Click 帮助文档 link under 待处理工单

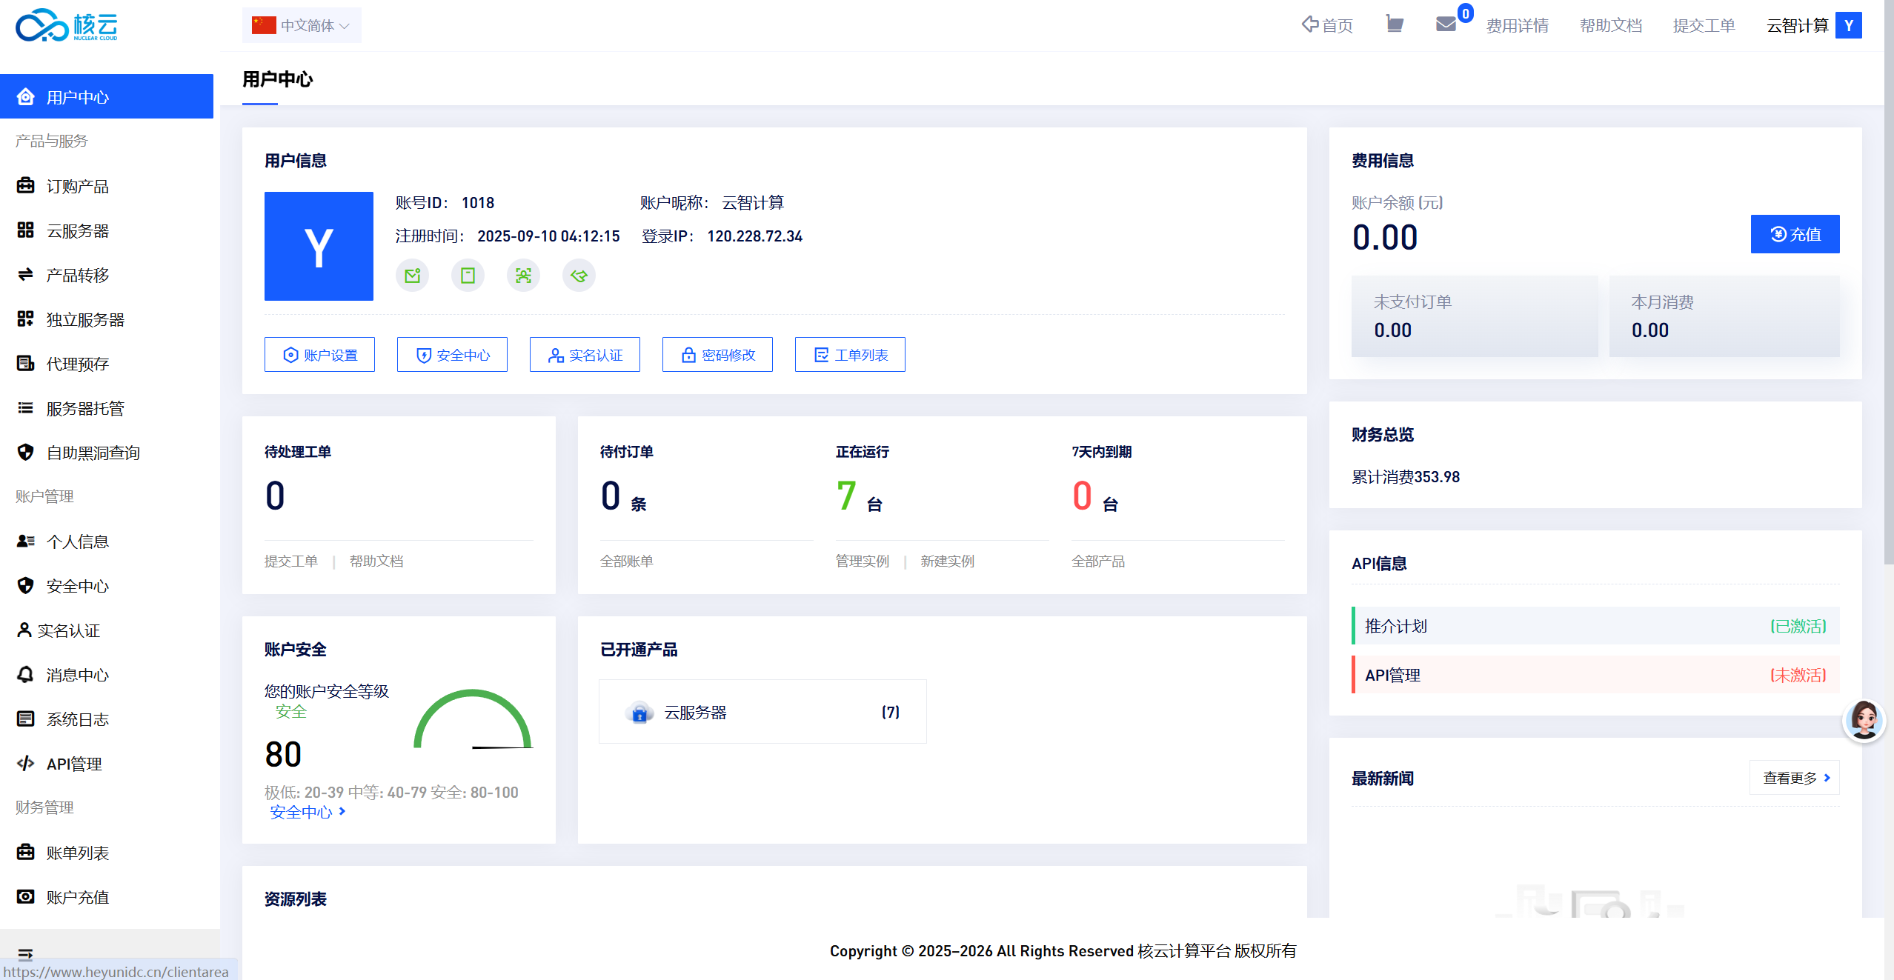pyautogui.click(x=376, y=561)
